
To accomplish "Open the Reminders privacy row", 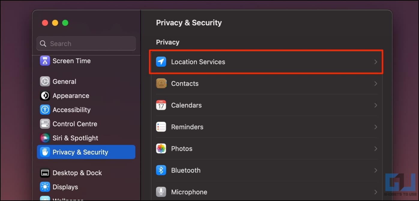I will click(267, 127).
